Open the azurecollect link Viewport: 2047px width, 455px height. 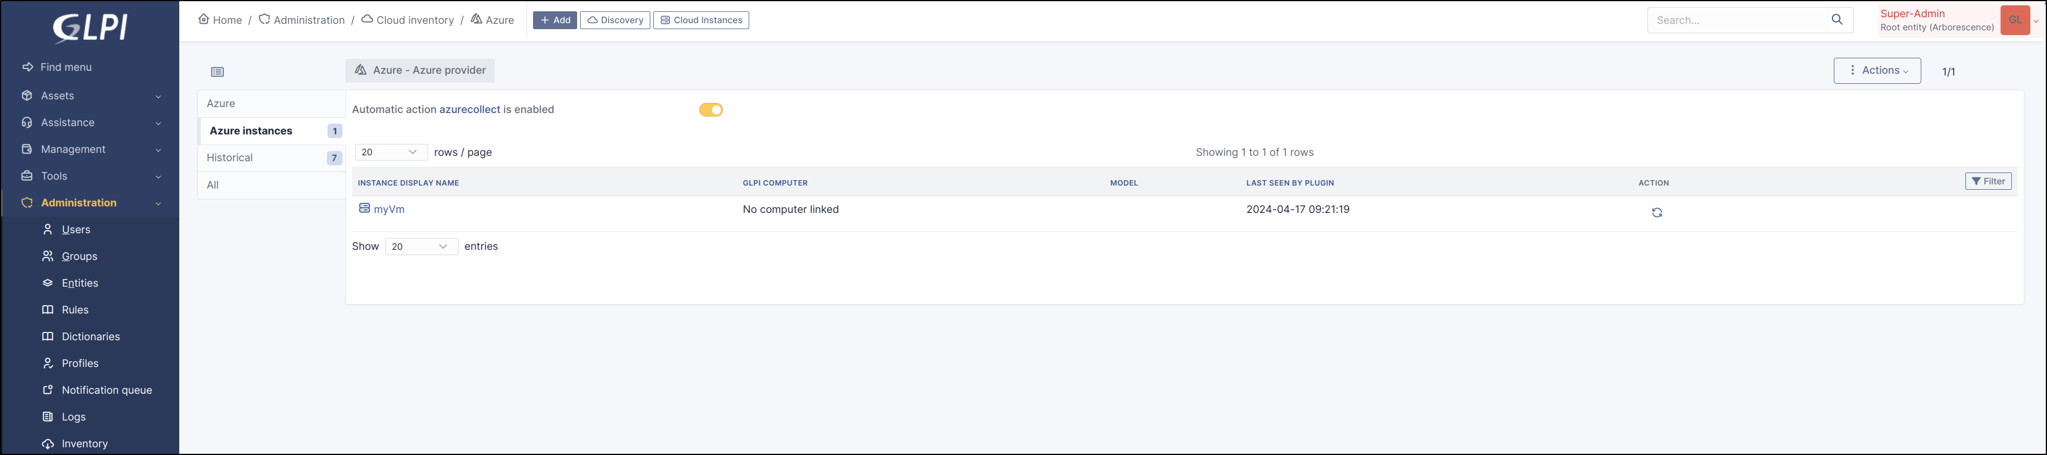pyautogui.click(x=470, y=109)
